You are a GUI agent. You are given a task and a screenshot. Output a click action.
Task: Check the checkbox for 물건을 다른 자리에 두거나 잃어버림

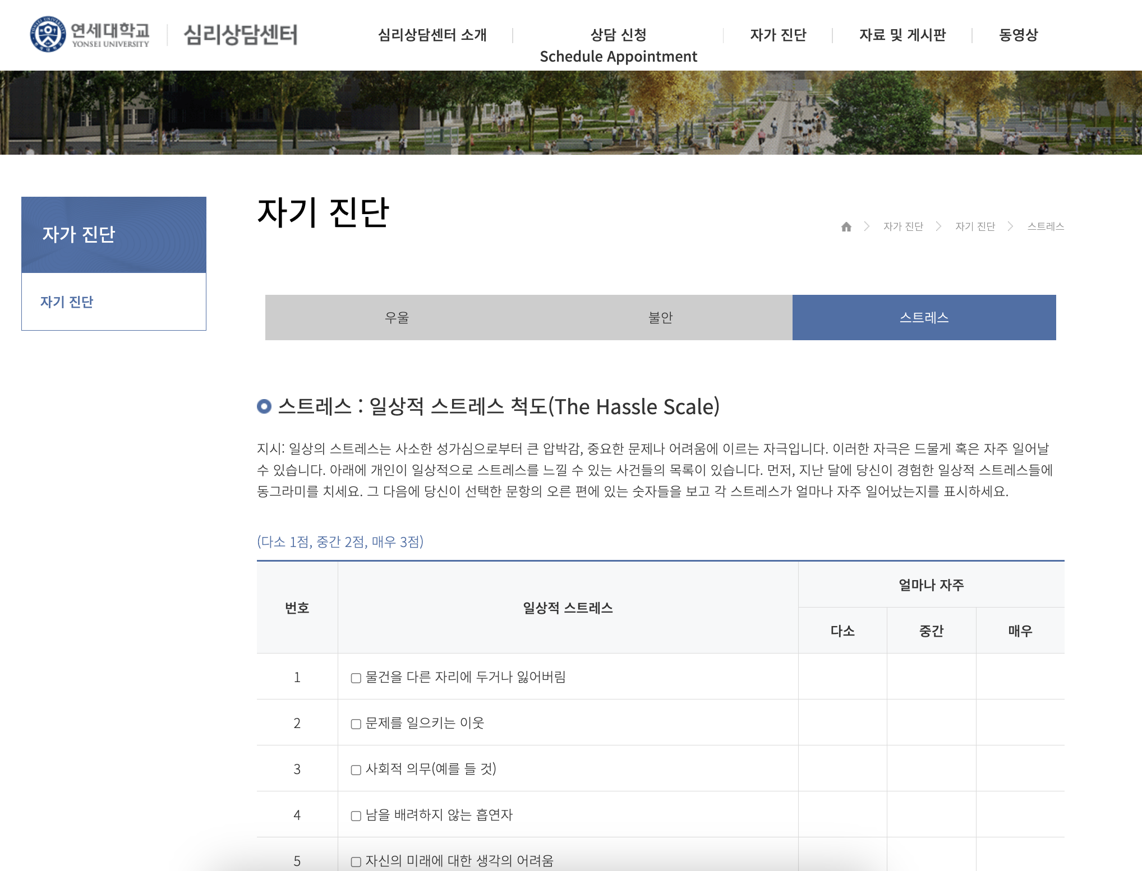[x=355, y=677]
